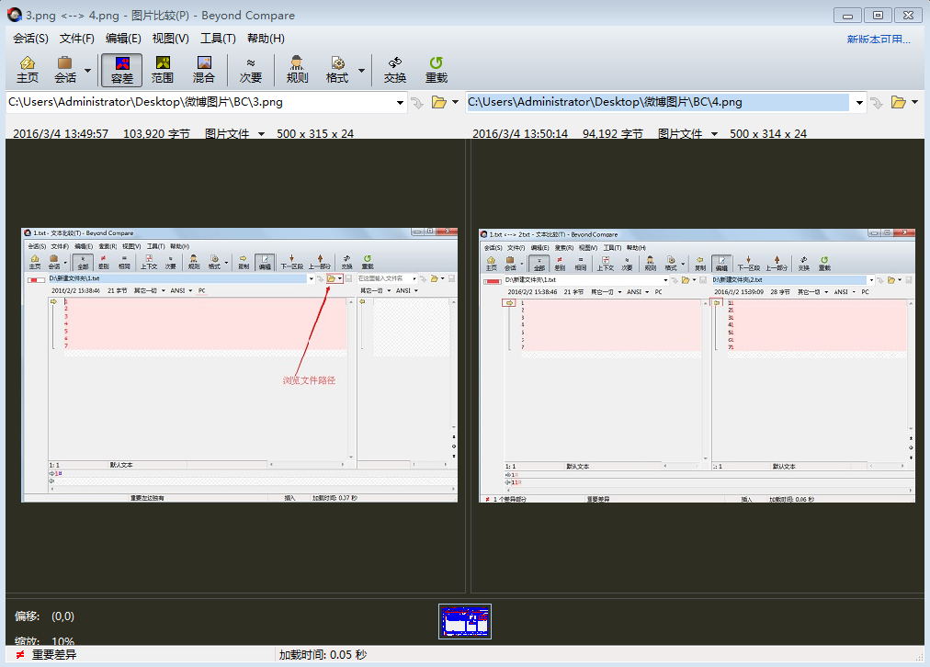This screenshot has height=667, width=930.
Task: Reload the comparison with 重载 icon
Action: [437, 69]
